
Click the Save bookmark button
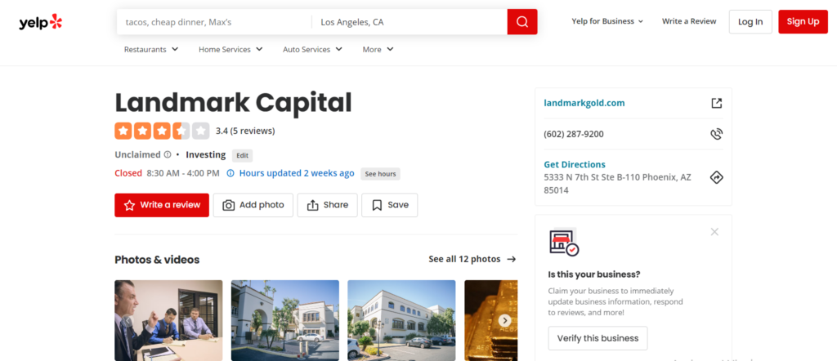pyautogui.click(x=390, y=205)
